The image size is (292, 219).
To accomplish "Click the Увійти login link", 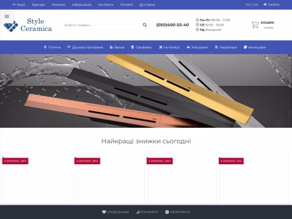I will pyautogui.click(x=274, y=4).
